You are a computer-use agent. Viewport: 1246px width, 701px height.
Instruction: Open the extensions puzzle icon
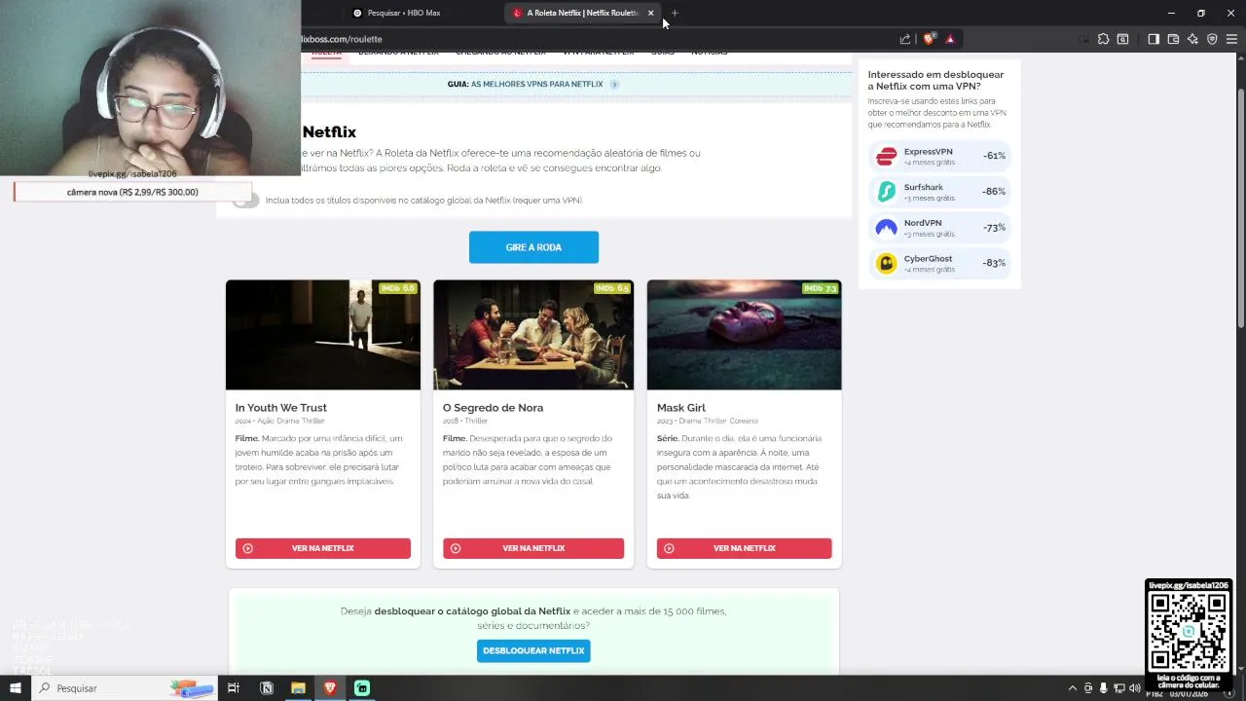click(1103, 39)
